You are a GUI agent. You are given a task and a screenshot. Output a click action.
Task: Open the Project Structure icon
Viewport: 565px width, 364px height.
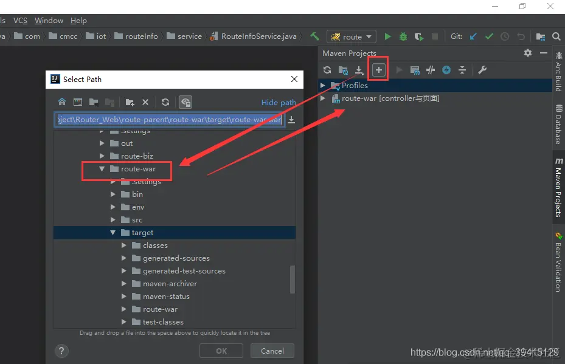point(541,36)
